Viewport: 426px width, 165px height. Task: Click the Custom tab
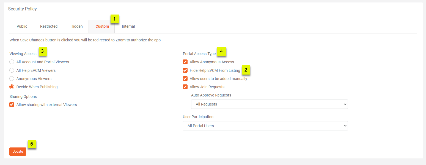tap(102, 26)
